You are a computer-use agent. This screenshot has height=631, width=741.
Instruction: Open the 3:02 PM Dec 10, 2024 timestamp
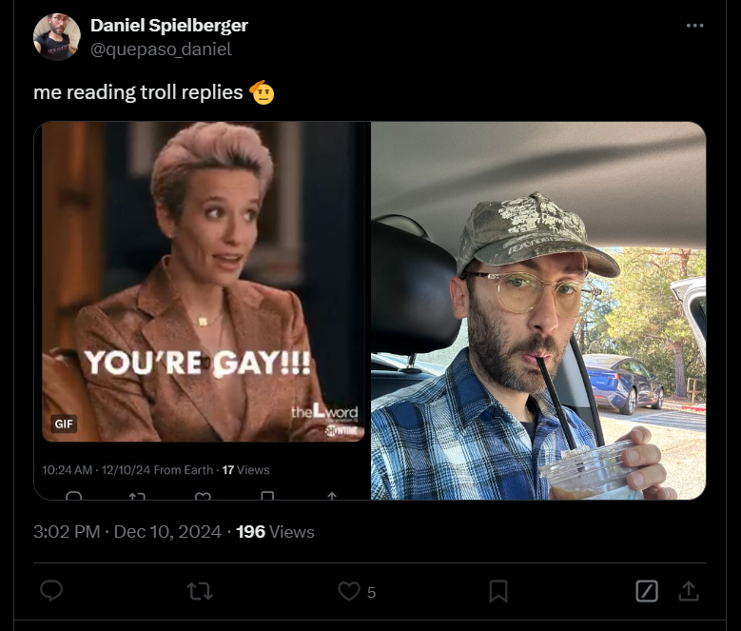(x=127, y=532)
